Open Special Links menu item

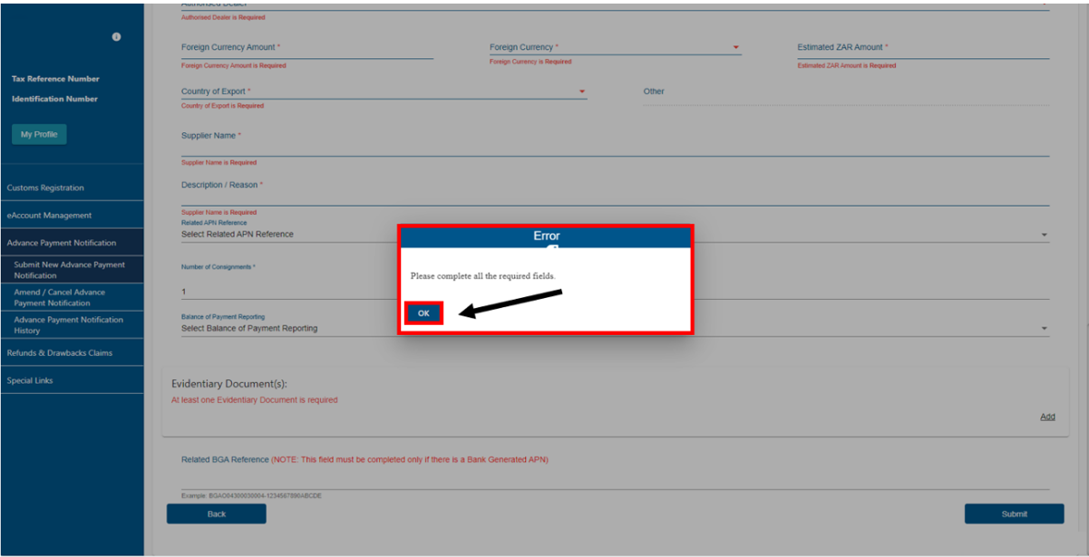30,380
